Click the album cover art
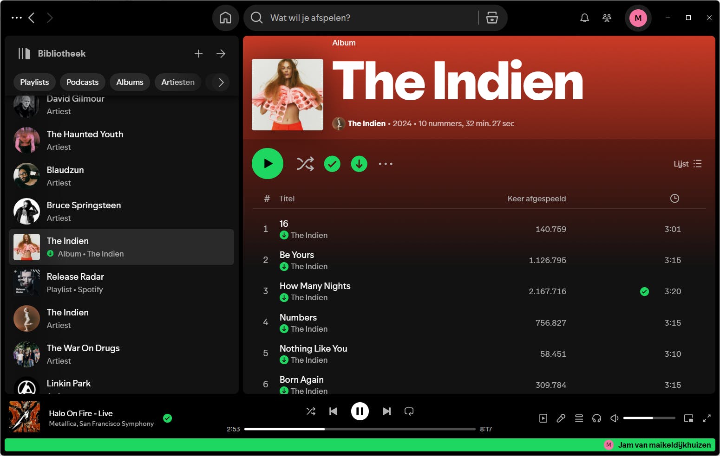 (288, 95)
